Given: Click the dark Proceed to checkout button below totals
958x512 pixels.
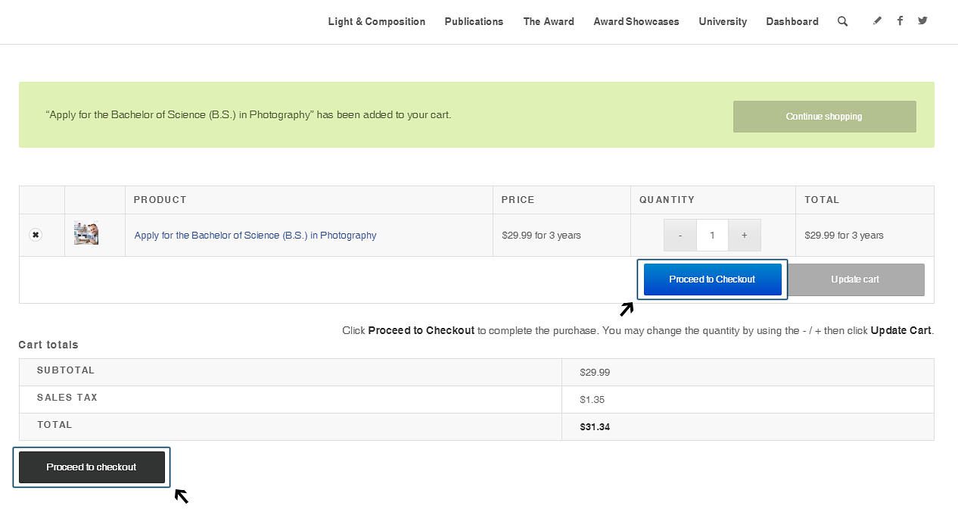Looking at the screenshot, I should pos(91,467).
